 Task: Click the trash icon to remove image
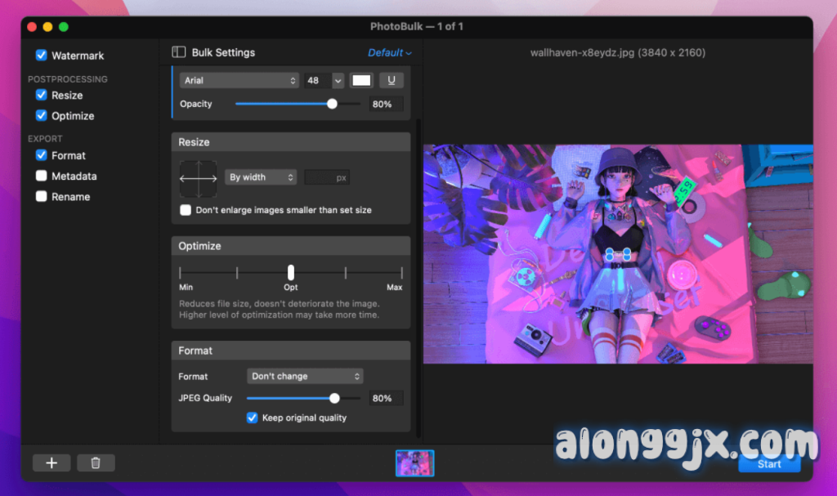point(96,463)
